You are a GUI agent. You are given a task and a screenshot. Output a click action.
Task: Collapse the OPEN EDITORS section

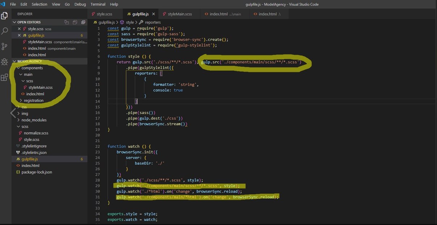[x=14, y=22]
